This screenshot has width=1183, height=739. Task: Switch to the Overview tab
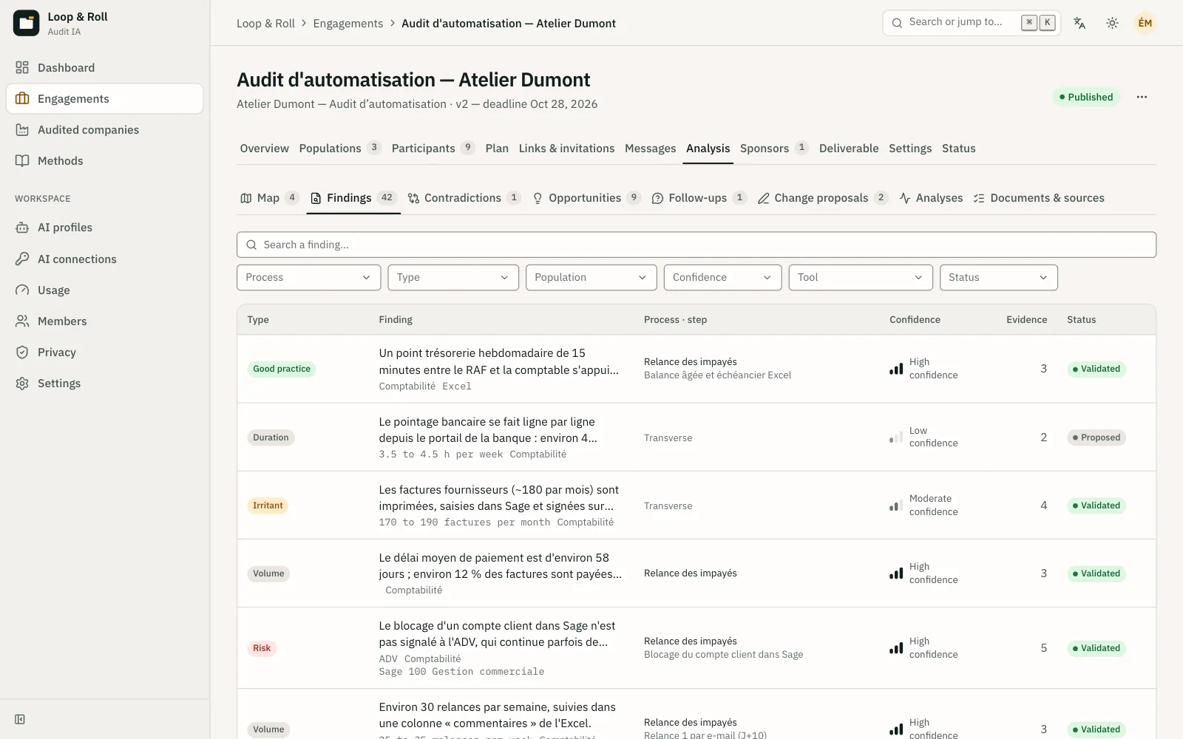[x=264, y=149]
